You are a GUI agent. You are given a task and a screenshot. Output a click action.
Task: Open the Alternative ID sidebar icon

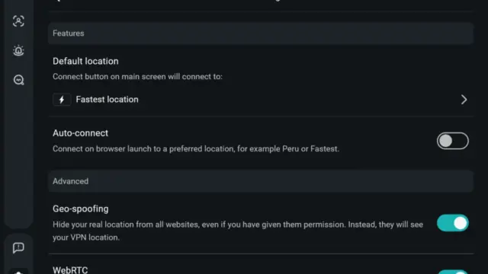pos(18,21)
